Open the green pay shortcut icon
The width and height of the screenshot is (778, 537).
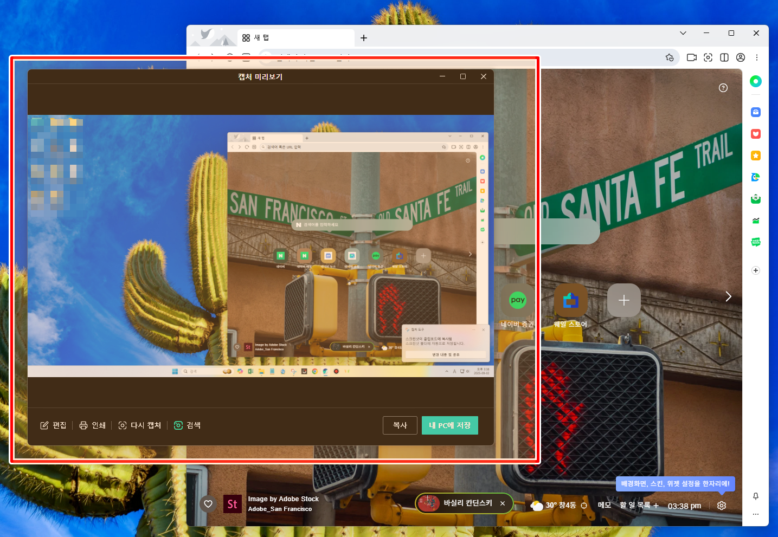(x=518, y=300)
